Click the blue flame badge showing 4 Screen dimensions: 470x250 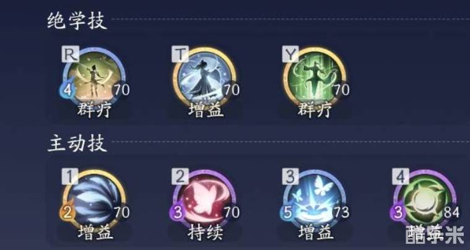pos(67,90)
